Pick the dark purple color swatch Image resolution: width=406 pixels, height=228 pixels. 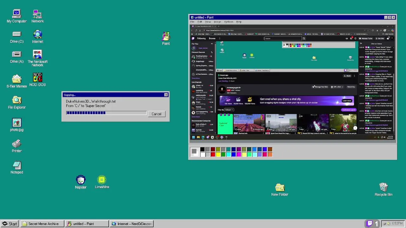[x=239, y=149]
